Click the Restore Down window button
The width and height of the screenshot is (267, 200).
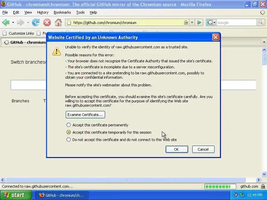click(255, 4)
